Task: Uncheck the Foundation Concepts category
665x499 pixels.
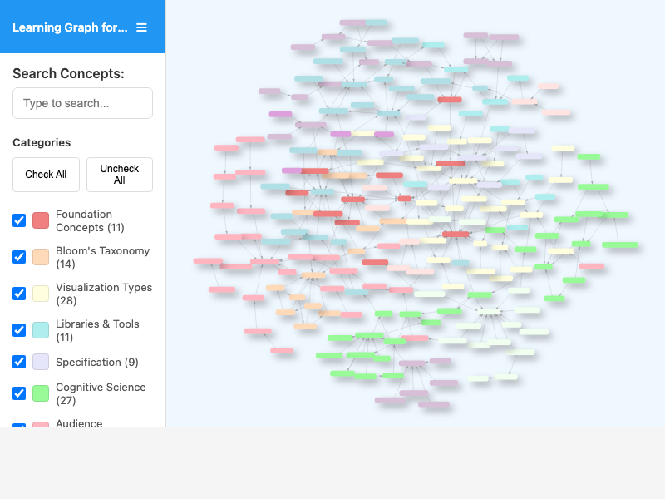Action: coord(19,220)
